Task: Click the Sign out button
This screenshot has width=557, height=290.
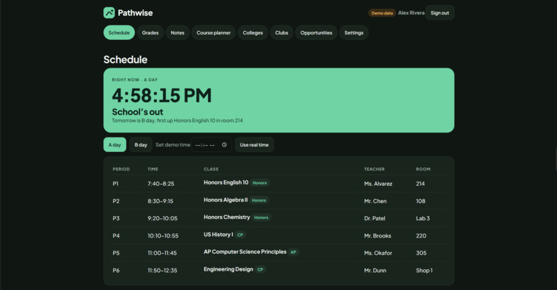Action: (440, 13)
